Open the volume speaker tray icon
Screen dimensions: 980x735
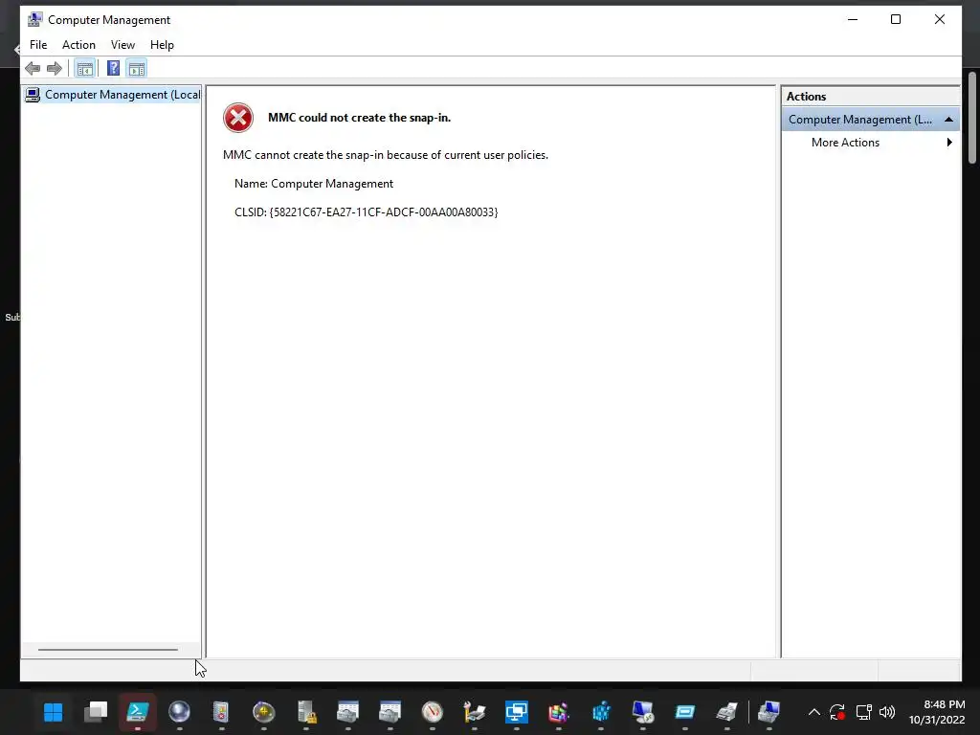887,712
